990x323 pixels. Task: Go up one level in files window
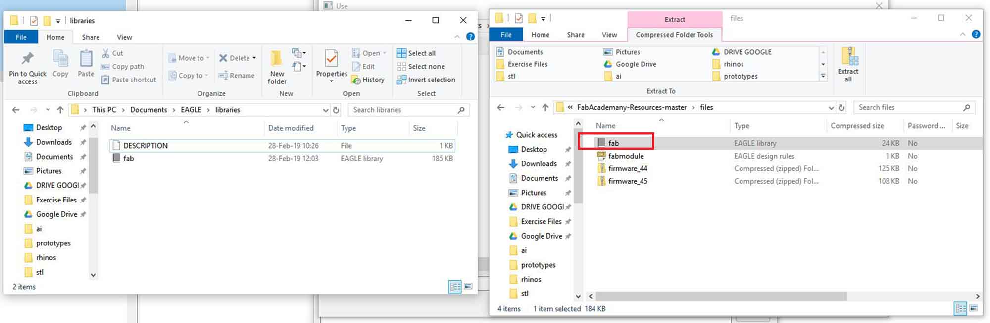point(545,107)
